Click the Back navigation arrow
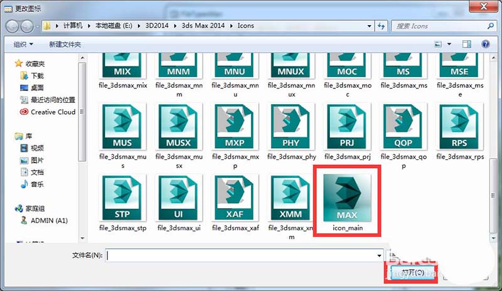Viewport: 502px width, 291px height. (x=13, y=26)
